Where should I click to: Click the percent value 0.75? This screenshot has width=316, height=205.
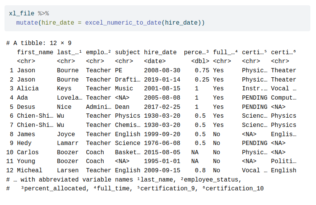point(202,70)
